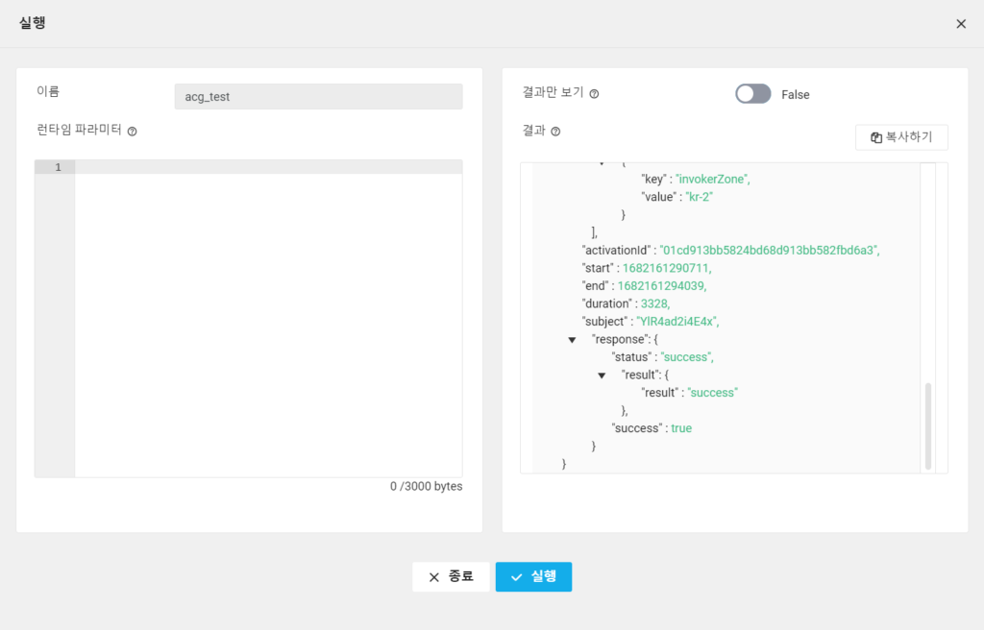
Task: Click the activationId value string
Action: [x=769, y=250]
